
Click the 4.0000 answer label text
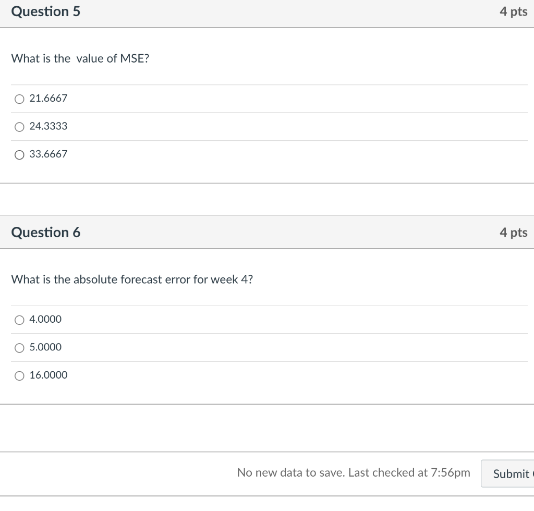point(45,320)
